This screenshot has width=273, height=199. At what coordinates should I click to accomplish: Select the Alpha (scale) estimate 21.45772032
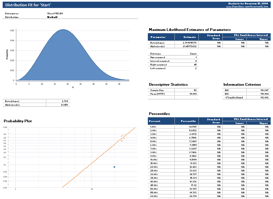[x=190, y=47]
